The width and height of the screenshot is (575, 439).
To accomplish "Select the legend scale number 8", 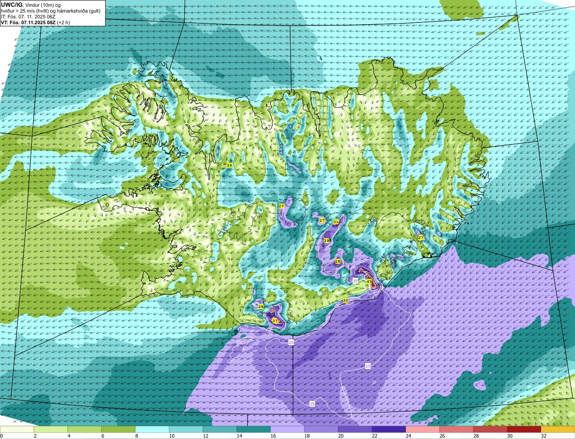I will tap(136, 435).
